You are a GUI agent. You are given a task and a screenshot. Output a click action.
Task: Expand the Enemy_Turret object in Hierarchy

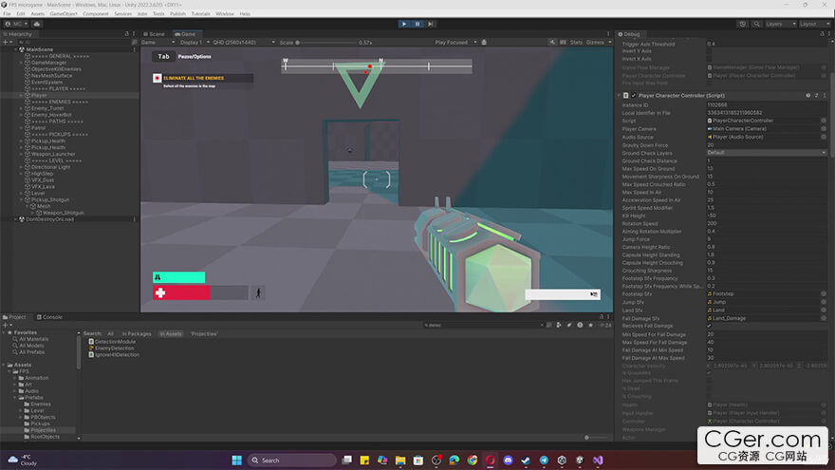tap(22, 108)
